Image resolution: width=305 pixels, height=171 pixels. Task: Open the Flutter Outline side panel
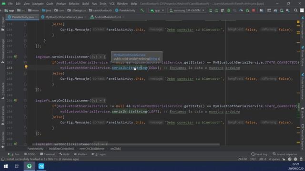click(303, 56)
